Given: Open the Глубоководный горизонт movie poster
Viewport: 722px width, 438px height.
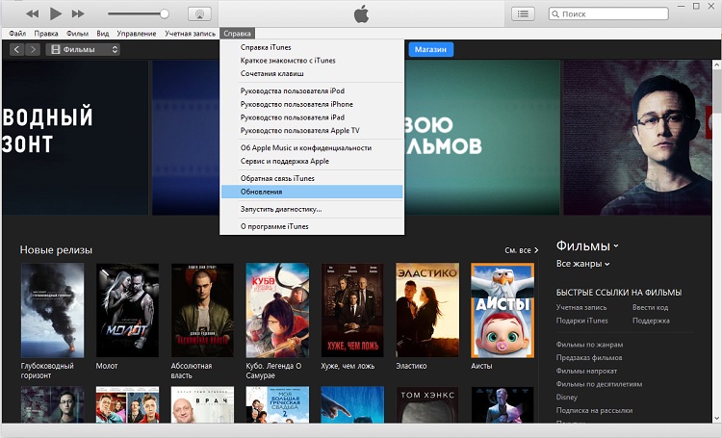Looking at the screenshot, I should [53, 310].
